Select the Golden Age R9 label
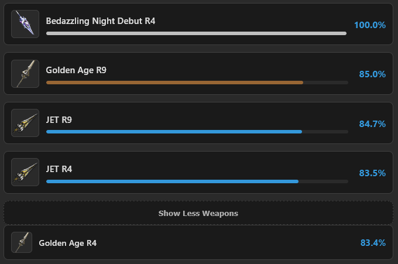 coord(76,70)
